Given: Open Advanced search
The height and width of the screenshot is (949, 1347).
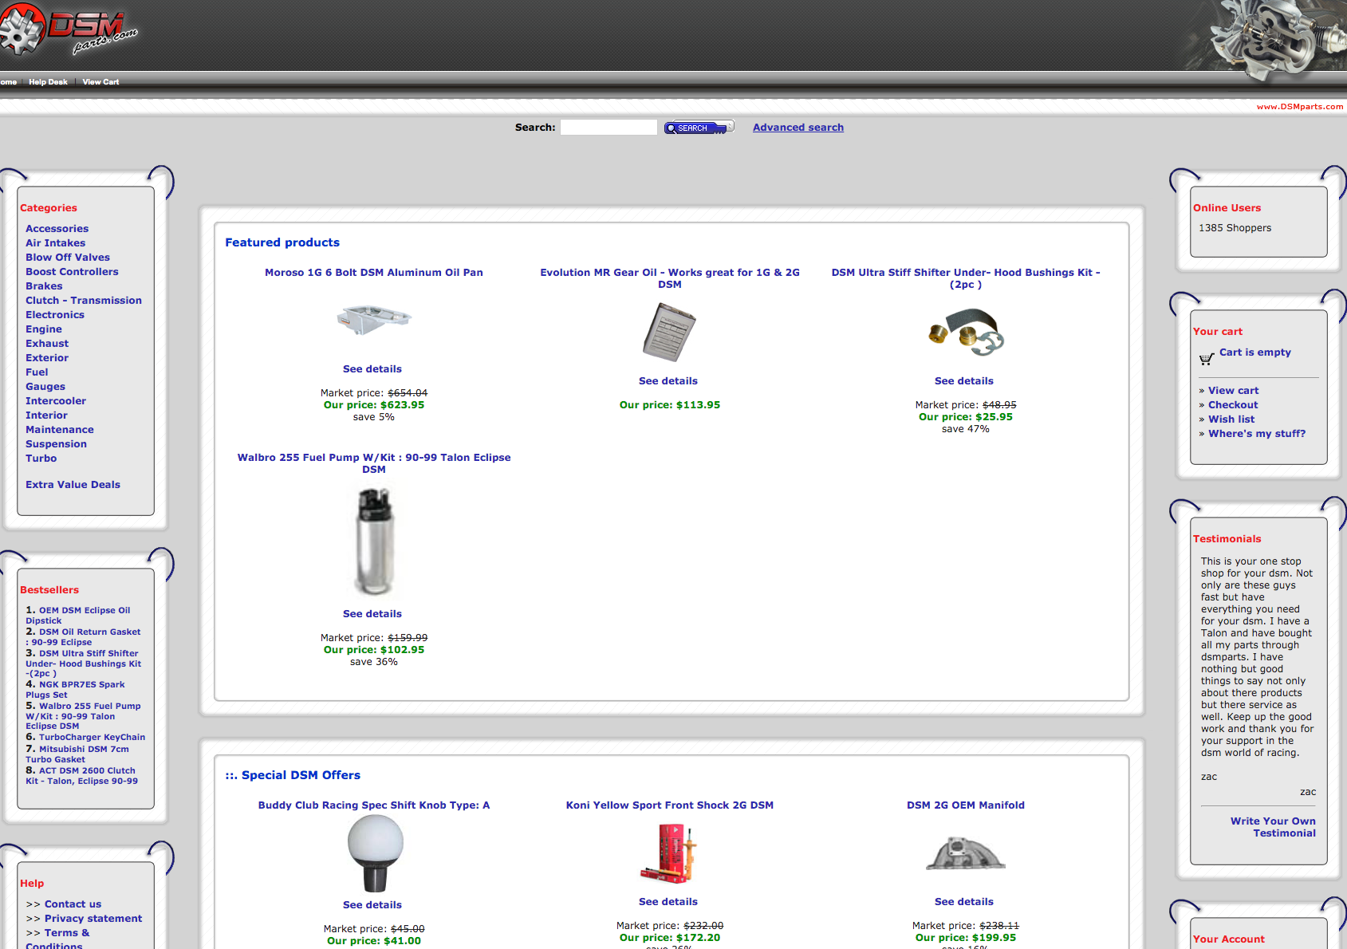Looking at the screenshot, I should tap(798, 128).
